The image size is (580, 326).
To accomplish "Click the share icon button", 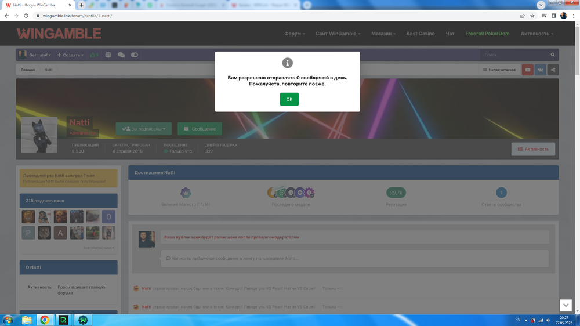I will point(553,70).
